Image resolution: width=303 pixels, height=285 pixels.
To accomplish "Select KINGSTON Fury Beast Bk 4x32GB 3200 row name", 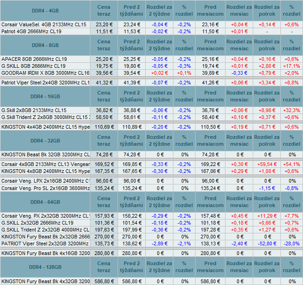I will pos(45,281).
